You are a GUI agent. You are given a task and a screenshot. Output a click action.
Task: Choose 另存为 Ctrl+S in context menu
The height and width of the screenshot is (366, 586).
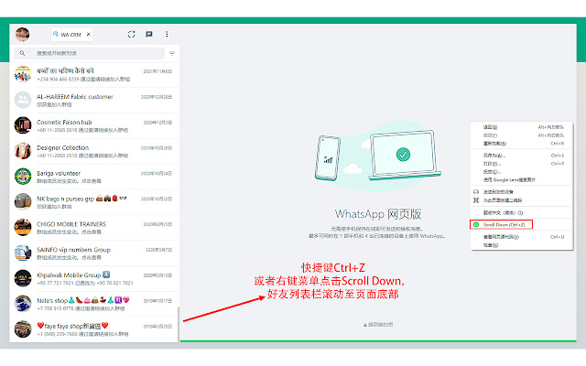click(x=522, y=156)
